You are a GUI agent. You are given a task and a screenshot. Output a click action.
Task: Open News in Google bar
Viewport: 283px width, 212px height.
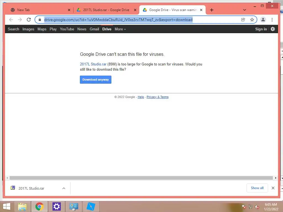(x=82, y=29)
